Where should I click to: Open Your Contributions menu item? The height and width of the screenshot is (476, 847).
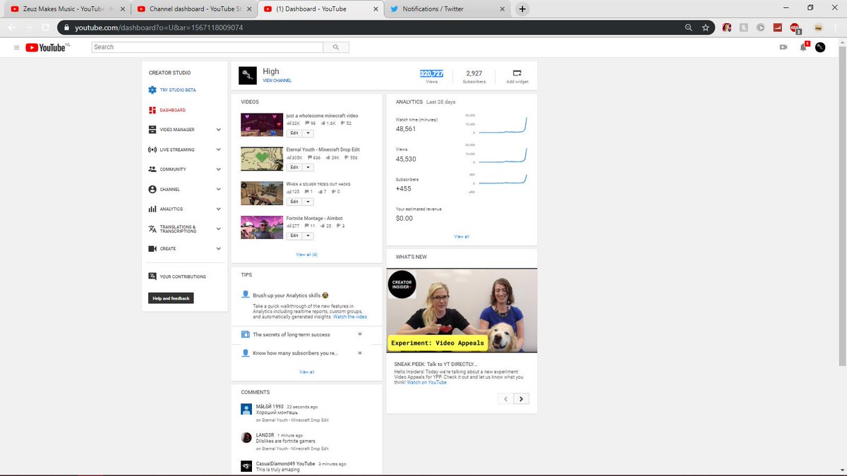tap(183, 276)
